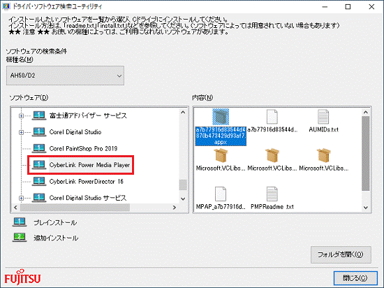Minimize the window
384x288 pixels.
pyautogui.click(x=325, y=7)
